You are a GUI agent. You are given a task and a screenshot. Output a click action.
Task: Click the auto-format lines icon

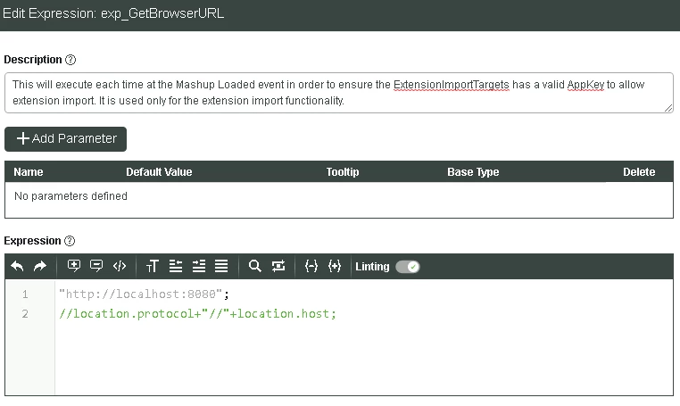221,266
